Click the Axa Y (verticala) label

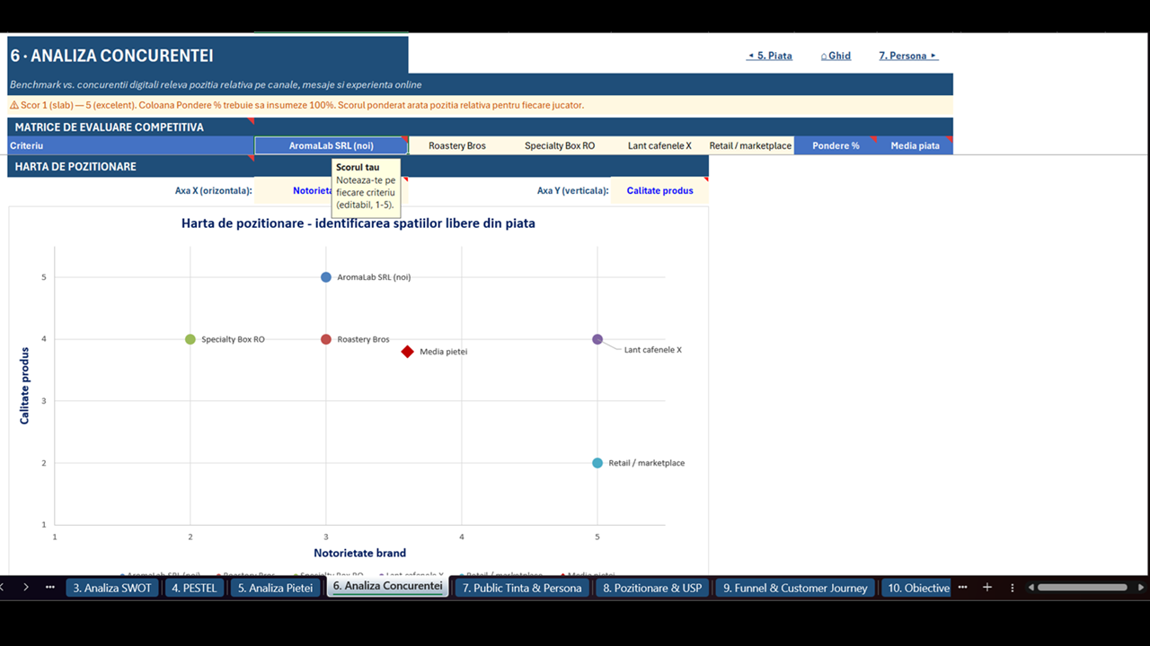(x=572, y=190)
